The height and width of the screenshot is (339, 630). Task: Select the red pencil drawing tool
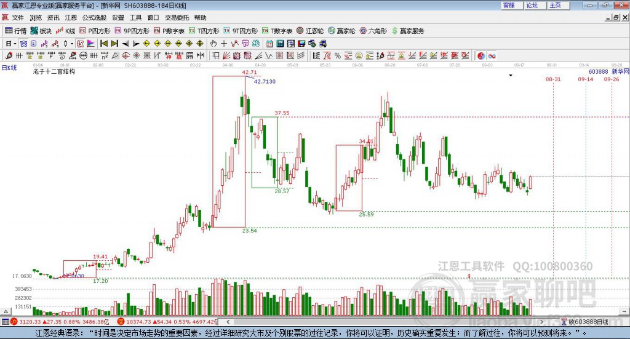pyautogui.click(x=9, y=56)
